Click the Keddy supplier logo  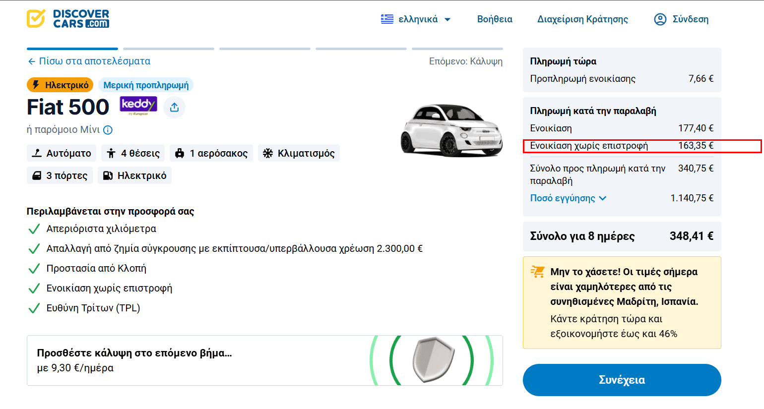138,106
